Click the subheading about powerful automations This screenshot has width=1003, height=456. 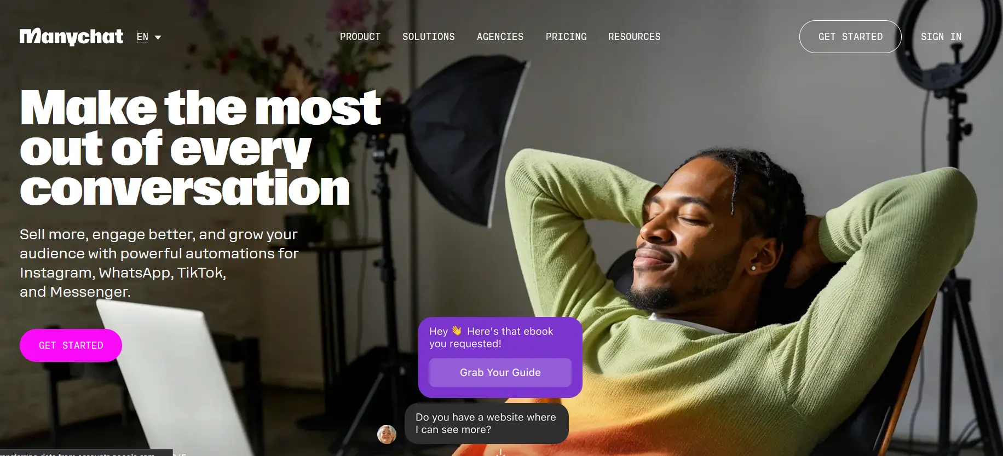[x=159, y=263]
